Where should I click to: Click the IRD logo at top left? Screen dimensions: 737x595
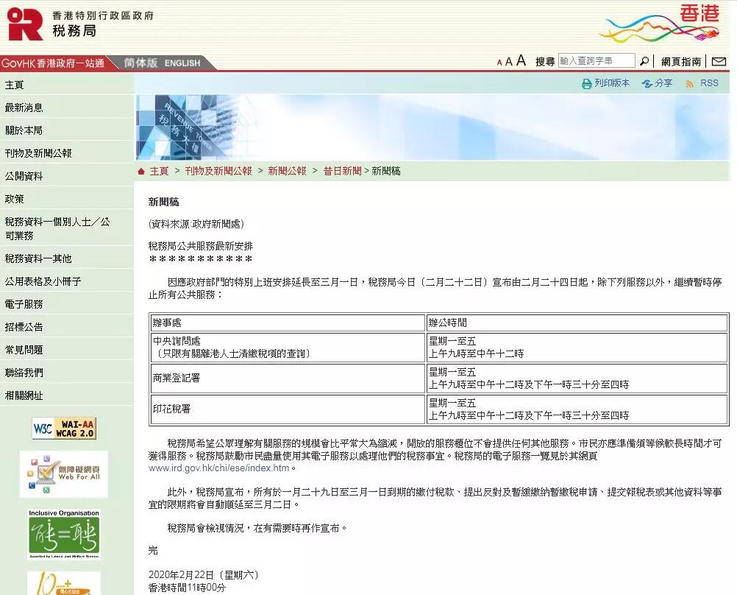[25, 24]
